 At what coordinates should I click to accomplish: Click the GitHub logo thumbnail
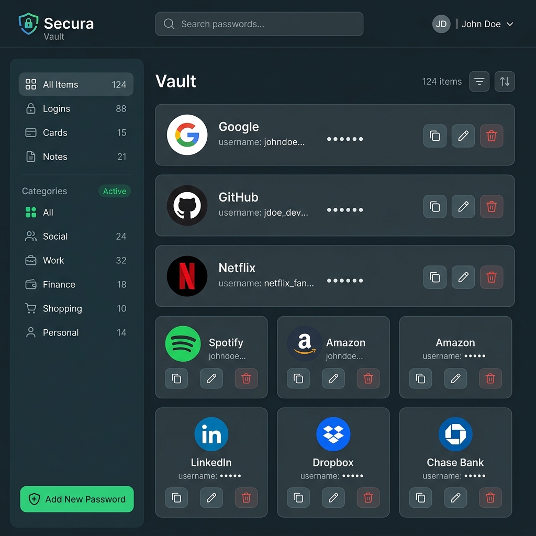pyautogui.click(x=187, y=205)
